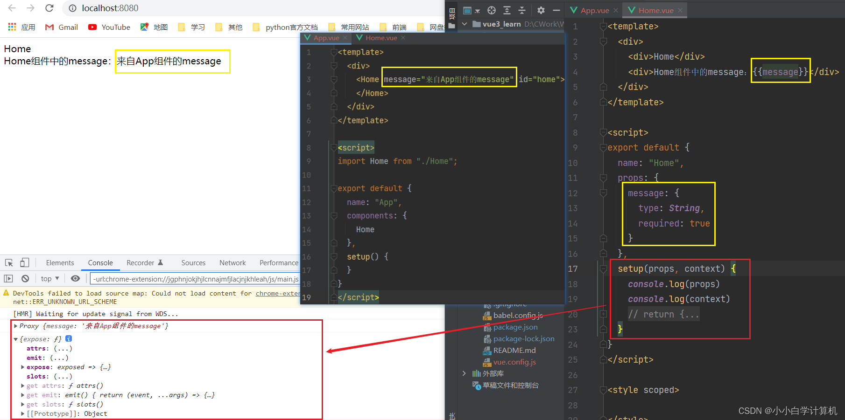Reload the localhost page
This screenshot has width=845, height=420.
(x=49, y=8)
